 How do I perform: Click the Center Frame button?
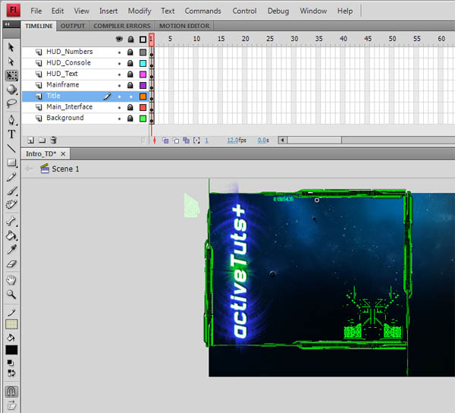point(155,140)
